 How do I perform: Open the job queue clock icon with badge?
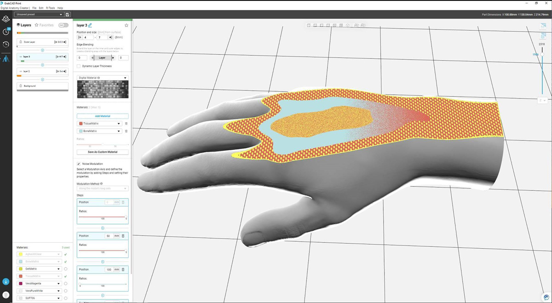point(6,32)
